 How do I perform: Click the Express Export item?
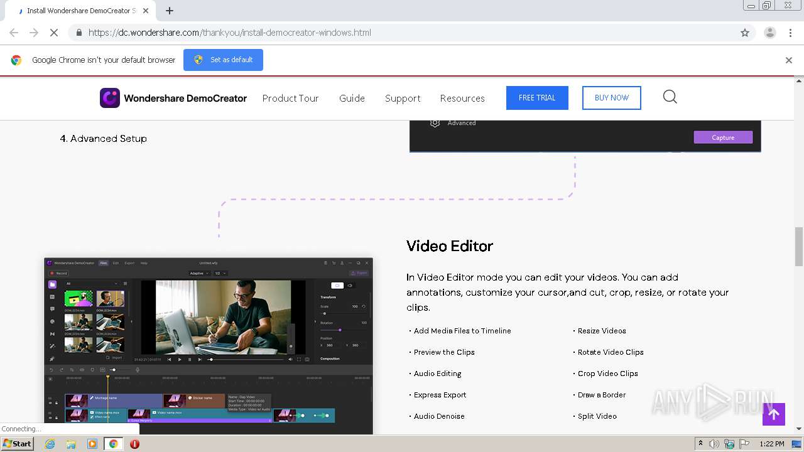[x=440, y=395]
